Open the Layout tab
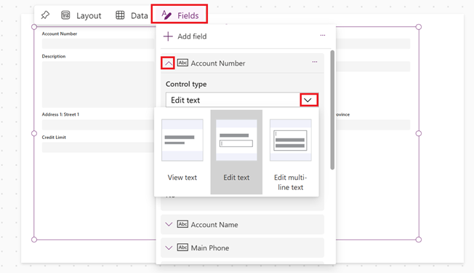 pyautogui.click(x=81, y=15)
